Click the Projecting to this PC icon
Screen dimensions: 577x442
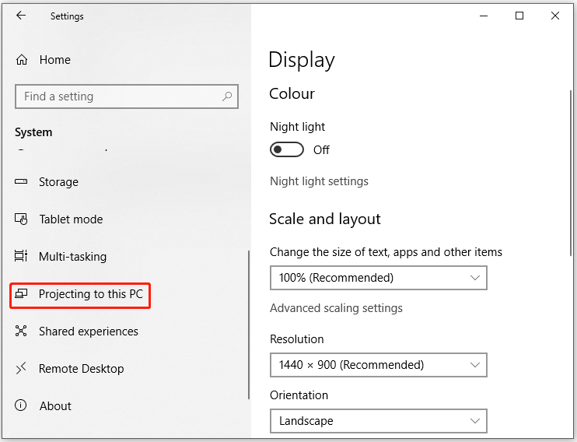(22, 294)
